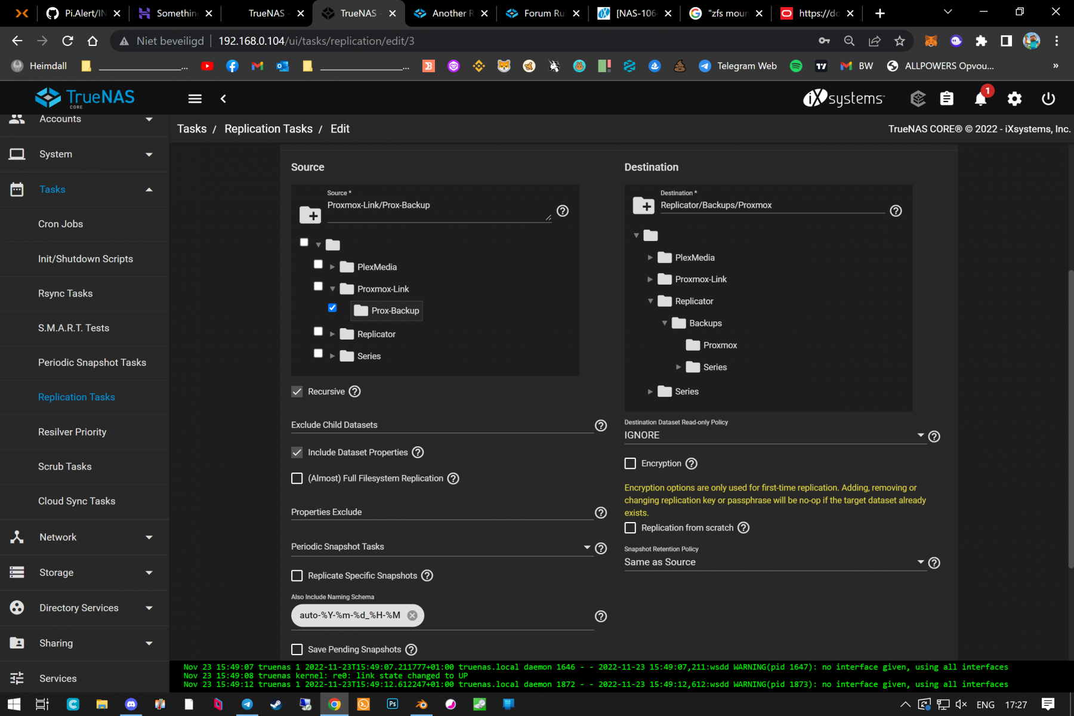This screenshot has width=1074, height=716.
Task: Expand Series in source tree
Action: pyautogui.click(x=332, y=356)
